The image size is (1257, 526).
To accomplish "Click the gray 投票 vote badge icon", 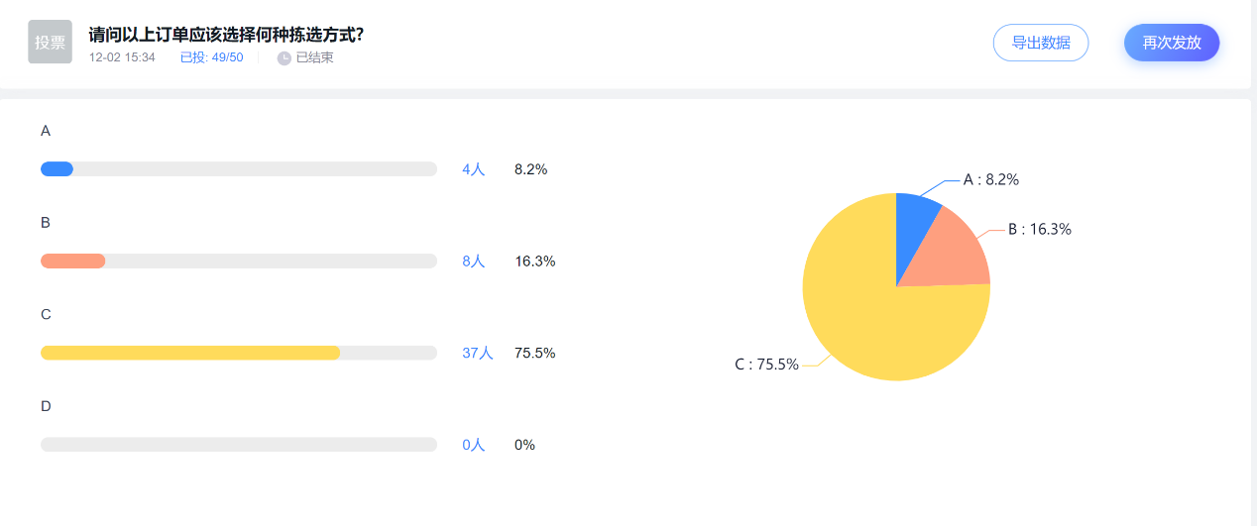I will click(x=50, y=42).
